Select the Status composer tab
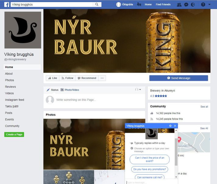 pyautogui.click(x=53, y=90)
